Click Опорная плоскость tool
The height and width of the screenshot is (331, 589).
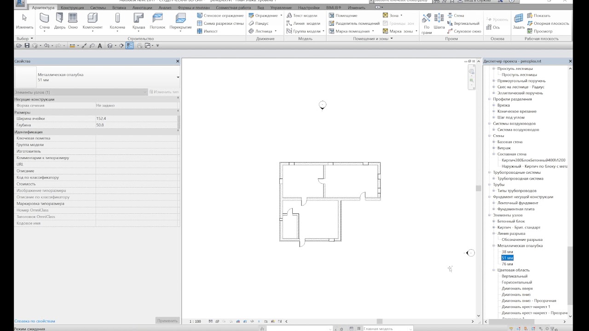coord(548,23)
